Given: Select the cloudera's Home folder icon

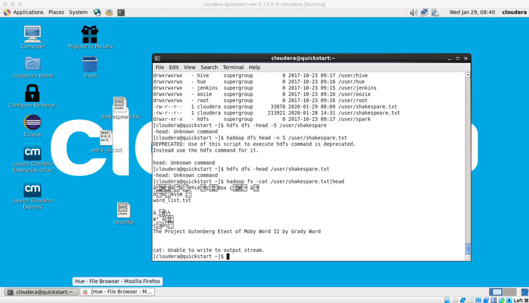Looking at the screenshot, I should 32,67.
